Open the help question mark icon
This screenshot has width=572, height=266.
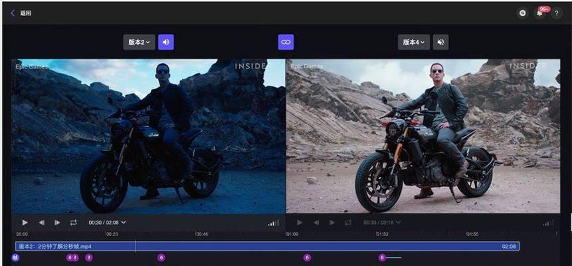[x=556, y=13]
